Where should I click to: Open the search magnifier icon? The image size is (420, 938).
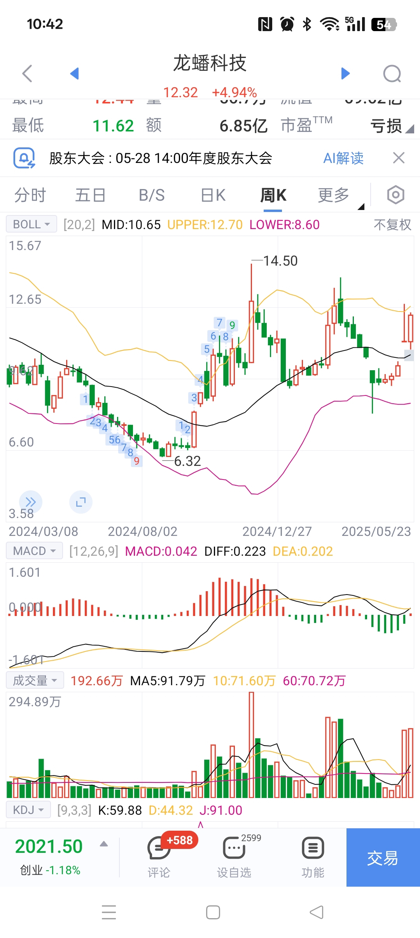point(392,73)
